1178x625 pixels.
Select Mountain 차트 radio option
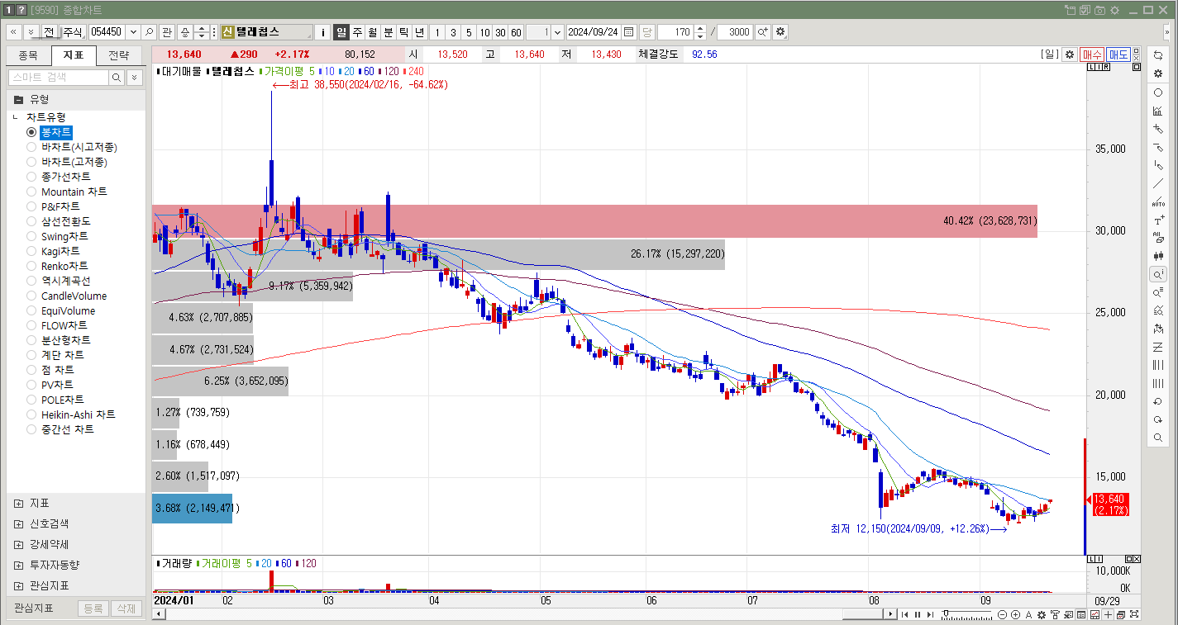31,192
